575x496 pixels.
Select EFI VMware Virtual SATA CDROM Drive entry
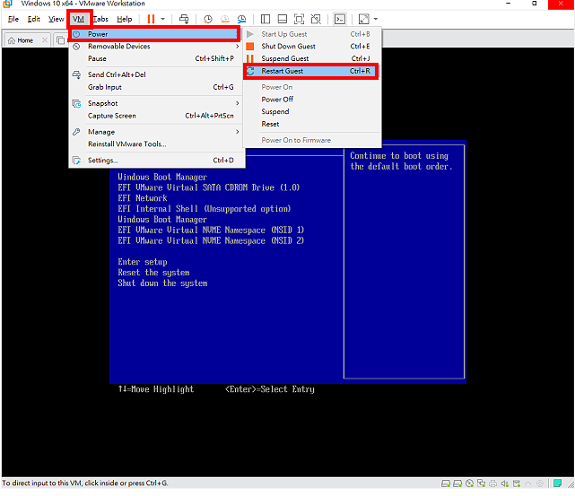click(209, 187)
